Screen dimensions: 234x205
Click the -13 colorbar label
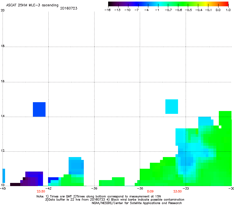(x=117, y=10)
